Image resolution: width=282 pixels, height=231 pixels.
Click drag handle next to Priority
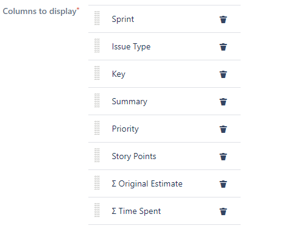point(97,128)
